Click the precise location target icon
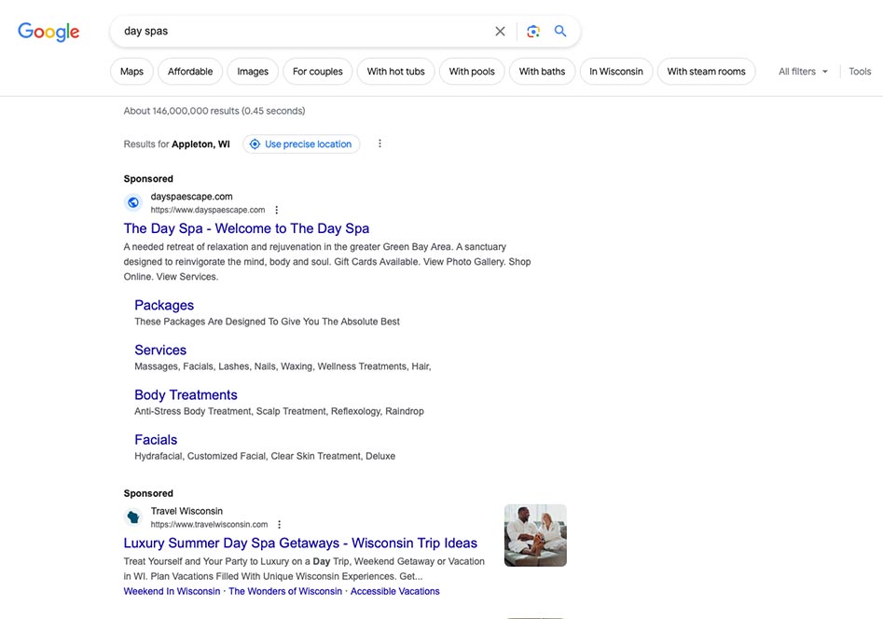The height and width of the screenshot is (619, 883). 255,144
